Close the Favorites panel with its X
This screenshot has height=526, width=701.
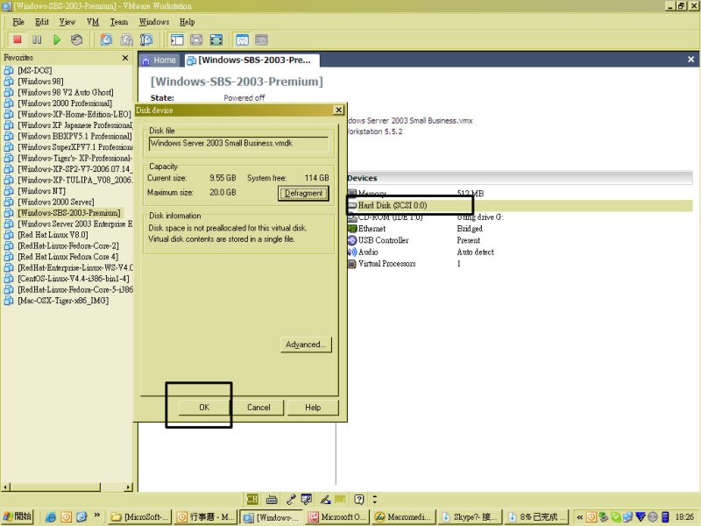[x=125, y=58]
